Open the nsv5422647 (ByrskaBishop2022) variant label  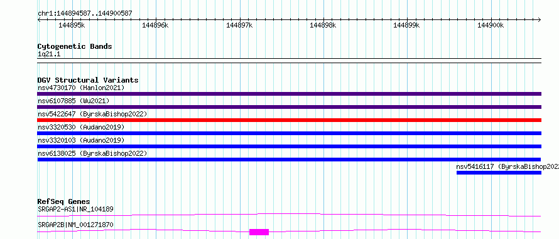(x=92, y=114)
